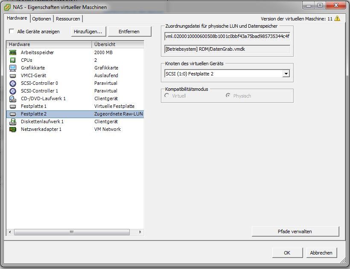Screen dimensions: 350x269
Task: Click the RDM/DatenGrab.vmdk mapping file field
Action: tap(227, 49)
